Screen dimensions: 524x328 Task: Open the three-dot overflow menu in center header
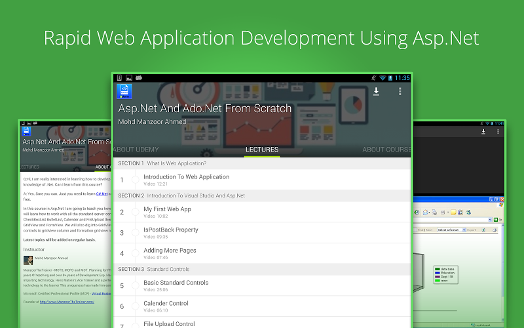[x=400, y=92]
